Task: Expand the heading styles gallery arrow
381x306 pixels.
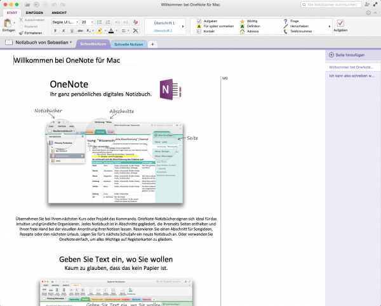Action: pos(184,26)
